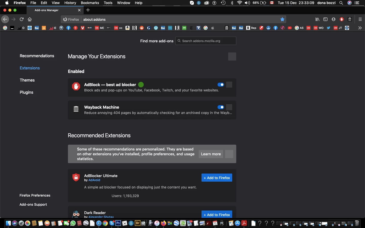Screen dimensions: 365x228
Task: Disable the Wayback Machine extension toggle
Action: pos(221,107)
